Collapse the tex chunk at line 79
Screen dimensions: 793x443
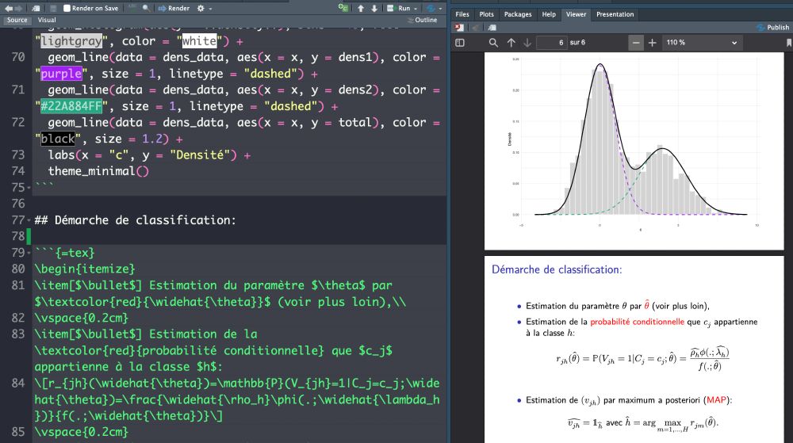click(29, 253)
